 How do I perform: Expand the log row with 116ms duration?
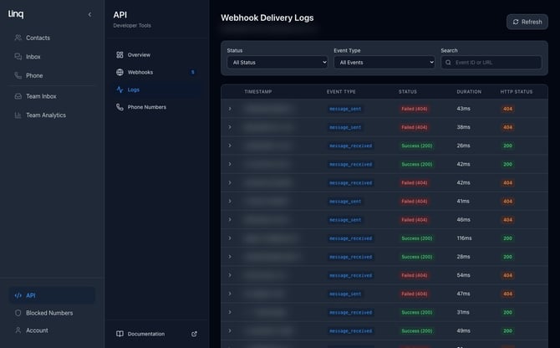[230, 238]
